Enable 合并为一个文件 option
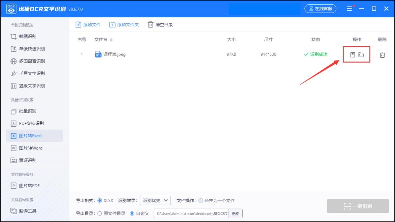The width and height of the screenshot is (395, 222). [x=201, y=200]
